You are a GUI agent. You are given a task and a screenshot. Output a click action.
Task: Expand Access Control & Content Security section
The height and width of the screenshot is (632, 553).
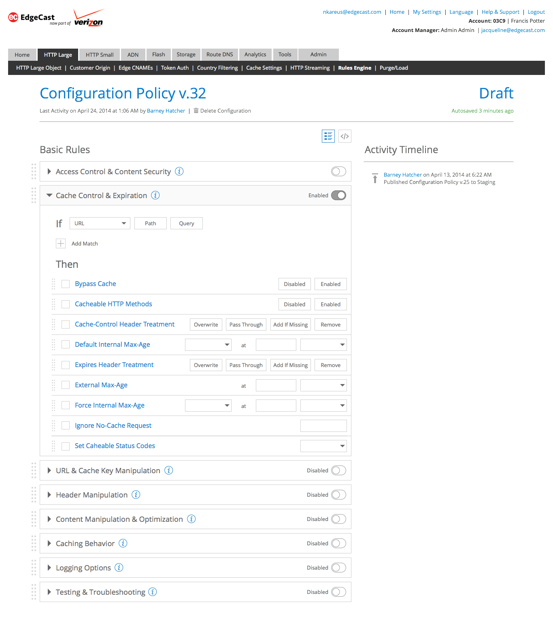pos(49,171)
